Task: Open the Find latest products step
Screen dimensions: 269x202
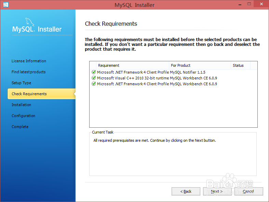Action: [29, 72]
